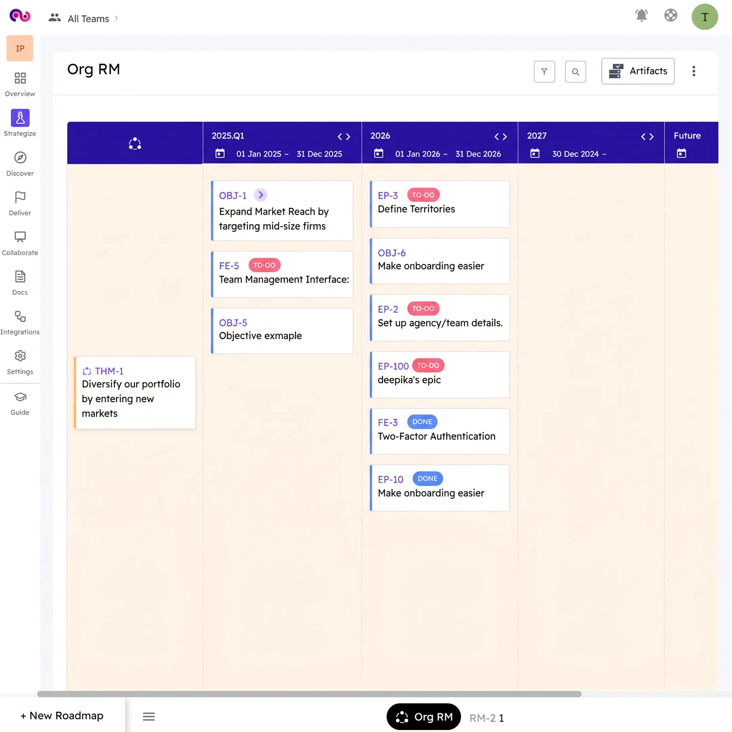Open the calendar picker for 2025.Q1
The image size is (732, 732).
(x=220, y=154)
